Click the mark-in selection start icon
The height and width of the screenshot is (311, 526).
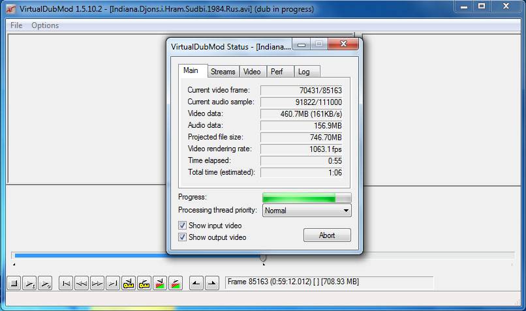pos(196,283)
